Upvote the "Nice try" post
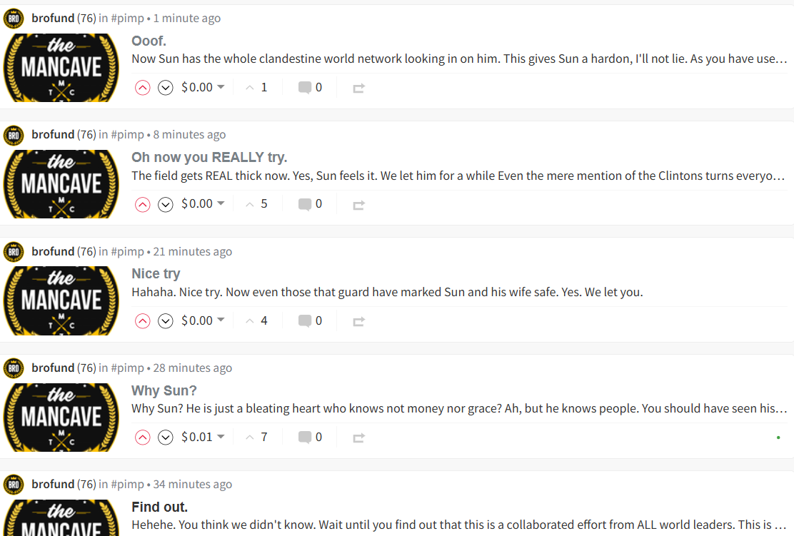This screenshot has width=794, height=536. pos(143,321)
